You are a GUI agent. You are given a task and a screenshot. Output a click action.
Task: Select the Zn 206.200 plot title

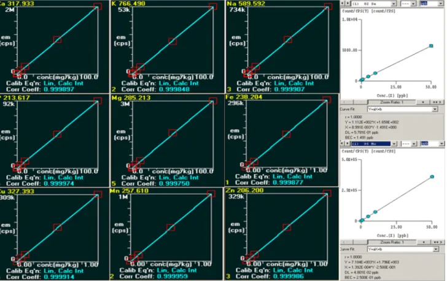[x=244, y=190]
